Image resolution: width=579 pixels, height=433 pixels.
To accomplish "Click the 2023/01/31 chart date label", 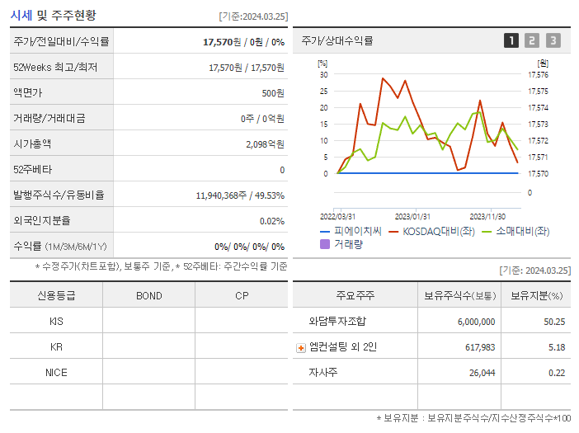I will (x=412, y=217).
